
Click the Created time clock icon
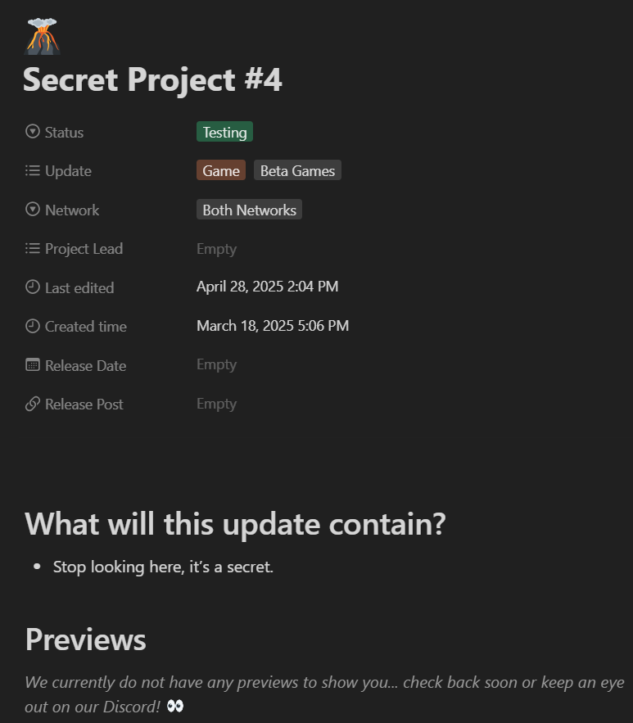[32, 326]
